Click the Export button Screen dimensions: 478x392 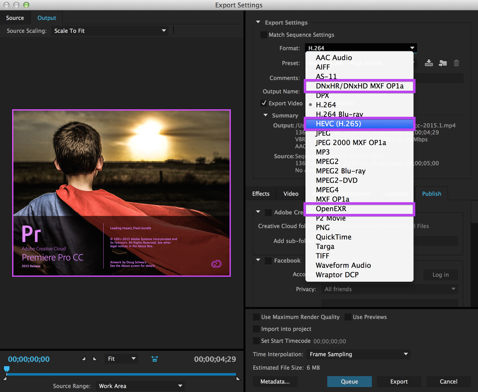pos(399,381)
